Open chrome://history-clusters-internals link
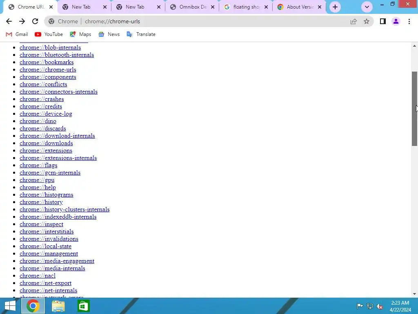The image size is (418, 314). (64, 210)
